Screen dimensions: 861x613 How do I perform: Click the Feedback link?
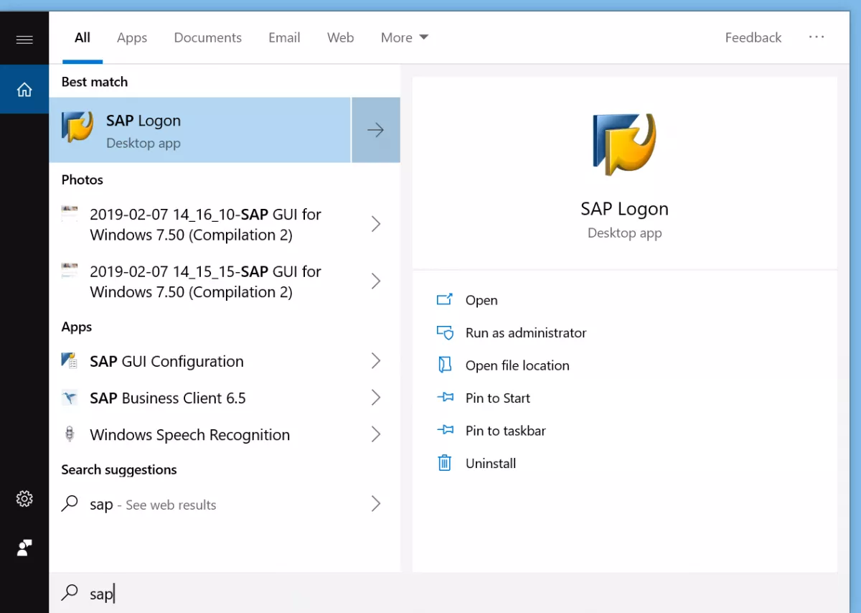(x=753, y=37)
